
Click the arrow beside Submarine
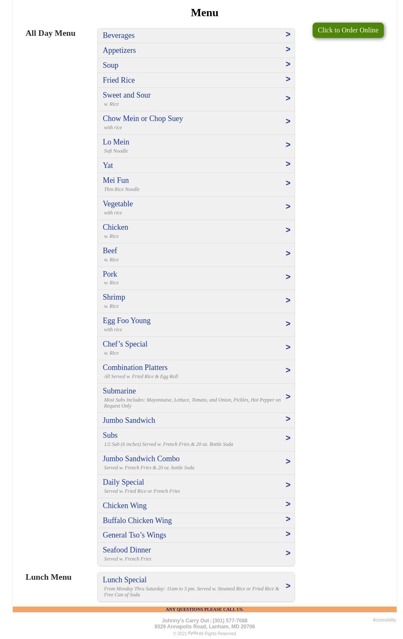287,397
